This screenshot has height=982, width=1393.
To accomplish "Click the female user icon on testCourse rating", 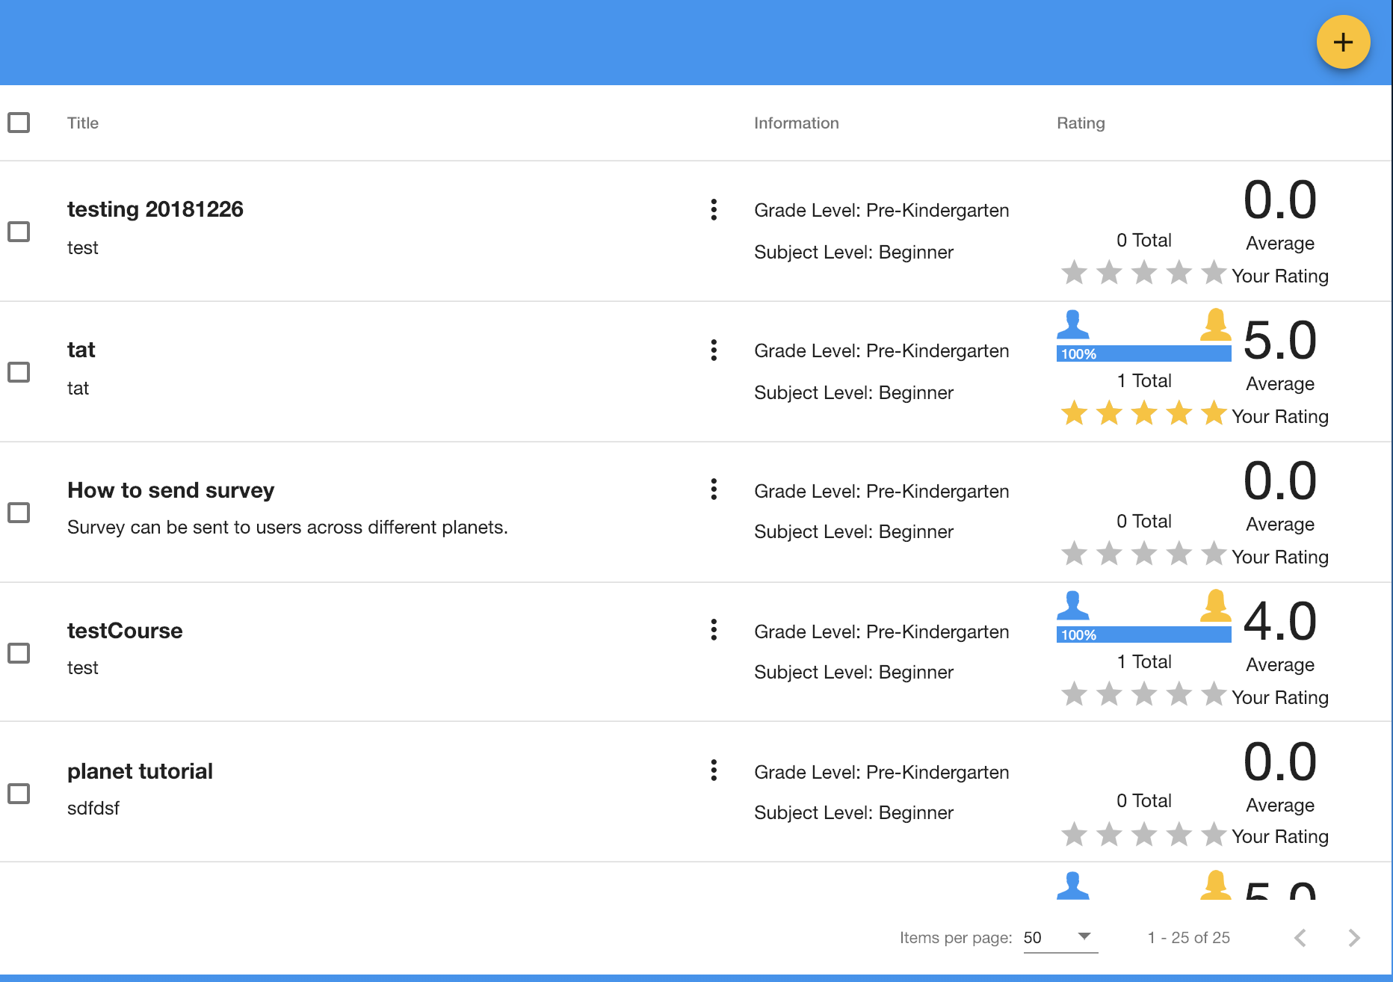I will click(x=1217, y=606).
